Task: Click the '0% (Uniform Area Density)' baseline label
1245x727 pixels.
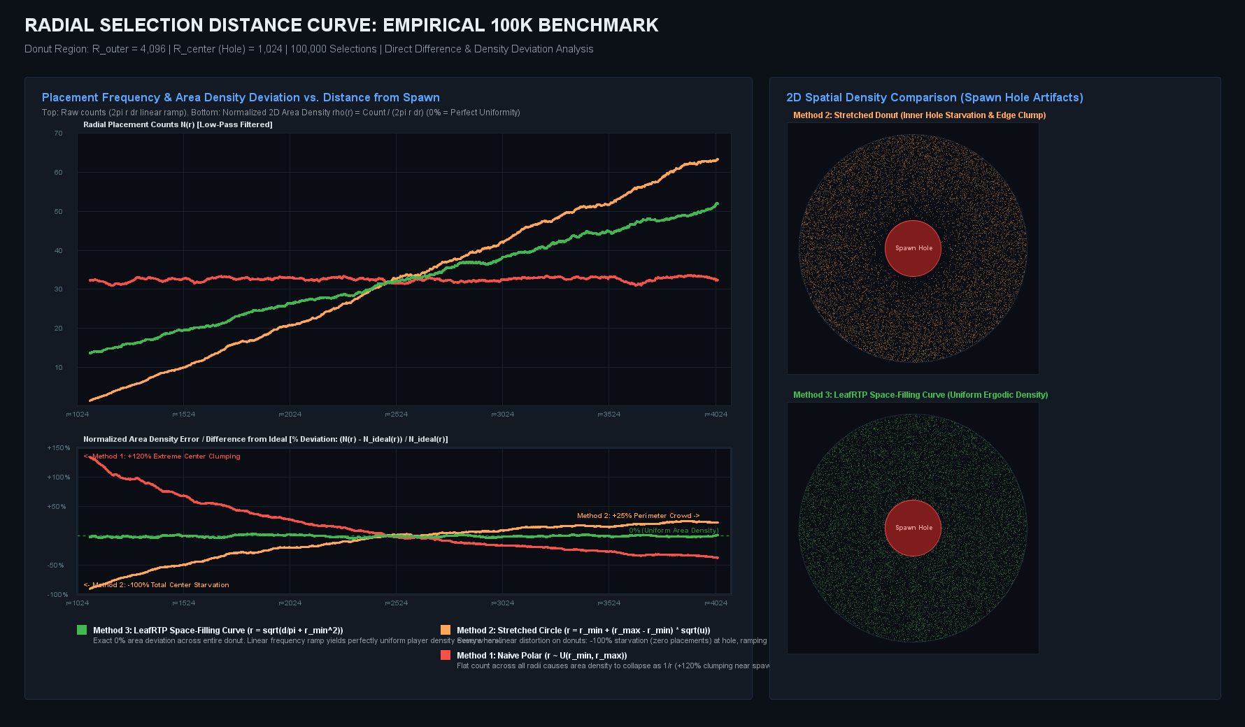Action: tap(674, 531)
